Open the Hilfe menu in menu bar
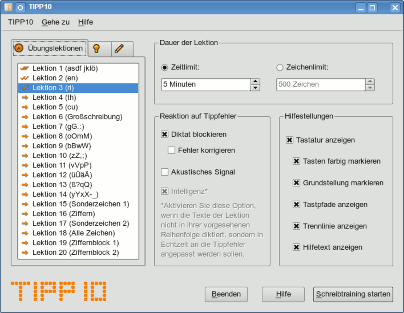Viewport: 404px width, 313px height. (86, 22)
